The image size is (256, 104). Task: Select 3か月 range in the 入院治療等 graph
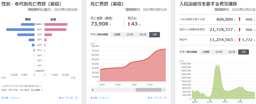[x=232, y=52]
